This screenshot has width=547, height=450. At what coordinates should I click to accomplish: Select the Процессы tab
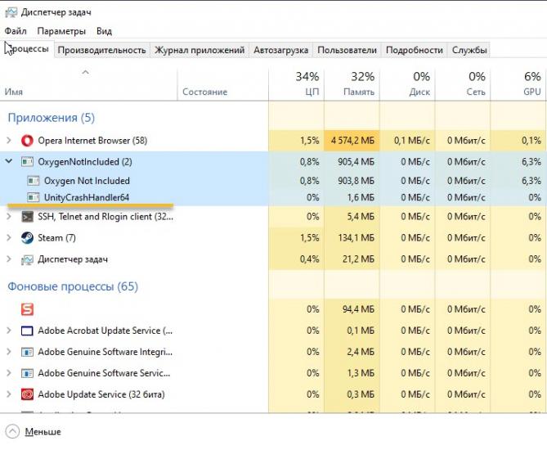(x=27, y=49)
